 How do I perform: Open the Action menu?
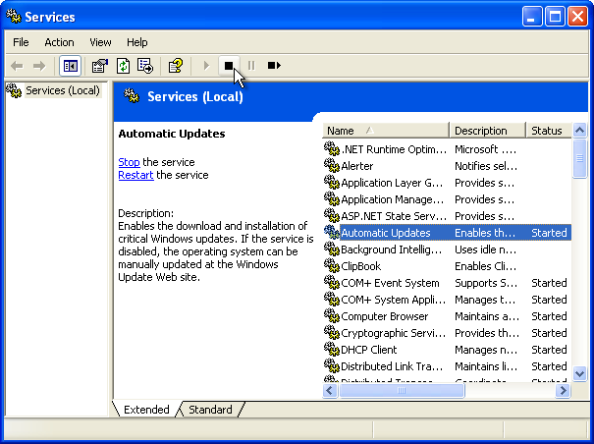point(59,42)
